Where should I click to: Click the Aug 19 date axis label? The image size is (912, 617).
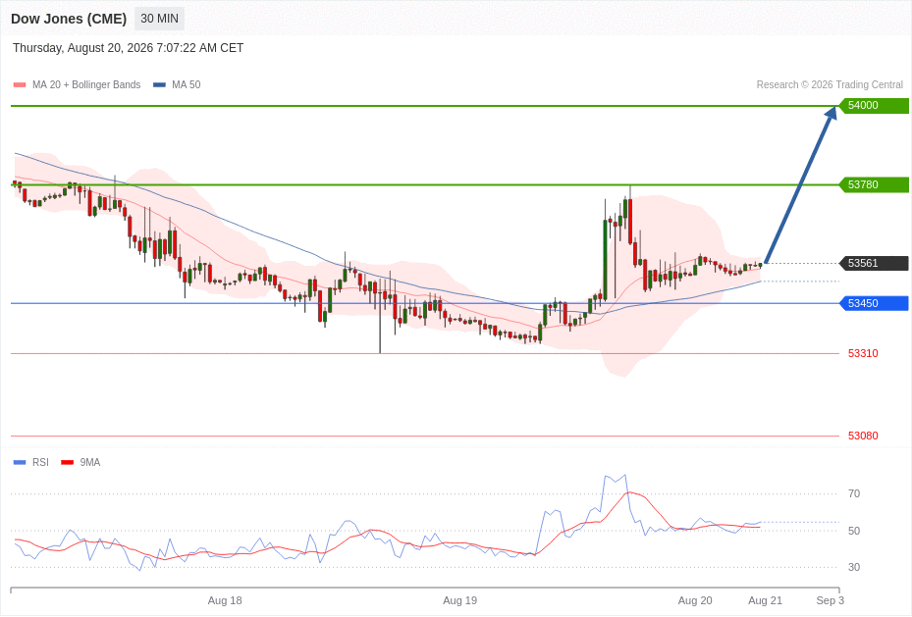[x=460, y=600]
